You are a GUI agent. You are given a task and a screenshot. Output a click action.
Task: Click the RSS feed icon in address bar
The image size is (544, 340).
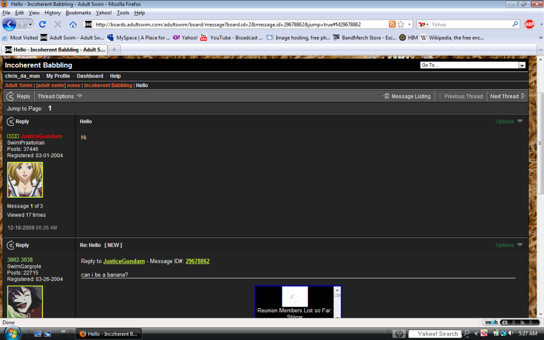[x=392, y=24]
